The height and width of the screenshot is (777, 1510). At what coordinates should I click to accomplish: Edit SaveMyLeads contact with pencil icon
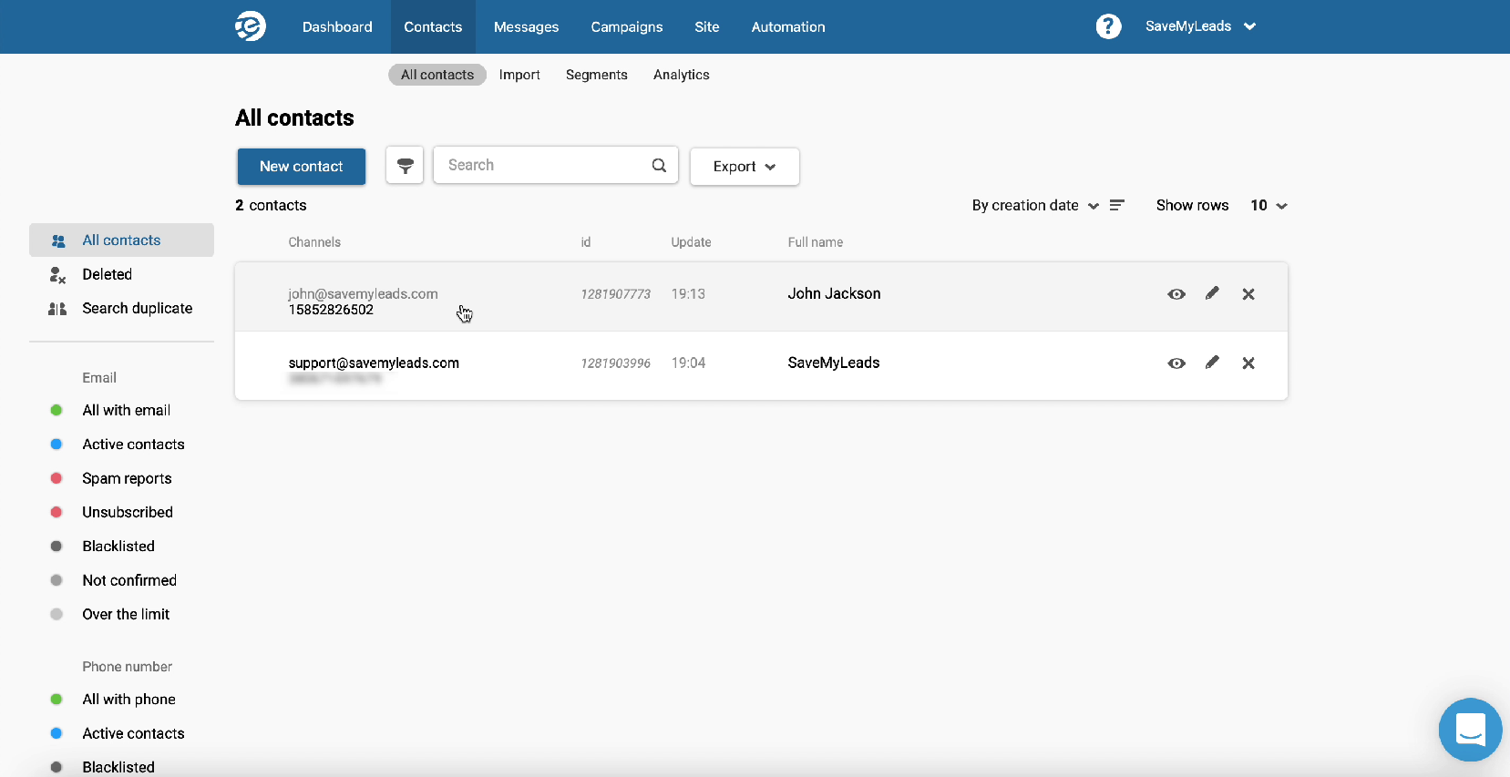click(x=1212, y=363)
